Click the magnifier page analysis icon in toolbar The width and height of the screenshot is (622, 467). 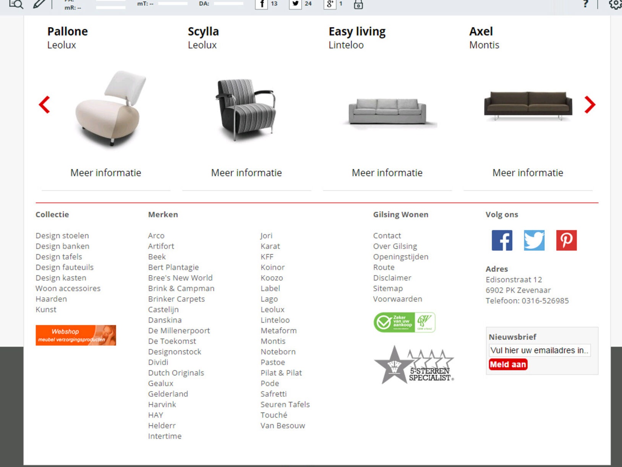point(16,4)
